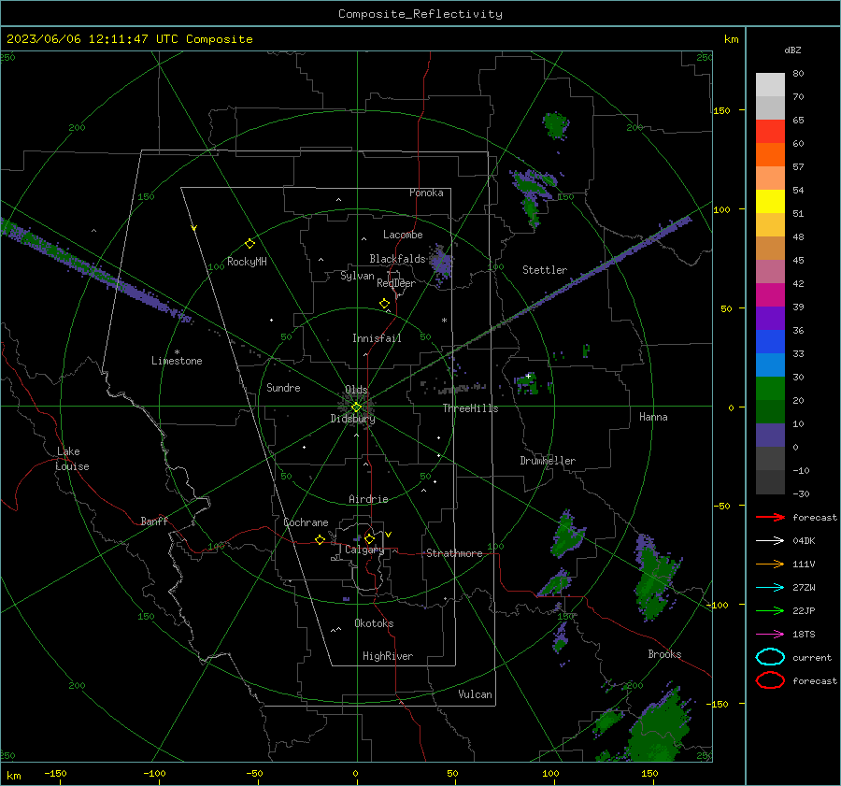Screen dimensions: 841x786
Task: Click the Blackfalds town label
Action: click(397, 259)
